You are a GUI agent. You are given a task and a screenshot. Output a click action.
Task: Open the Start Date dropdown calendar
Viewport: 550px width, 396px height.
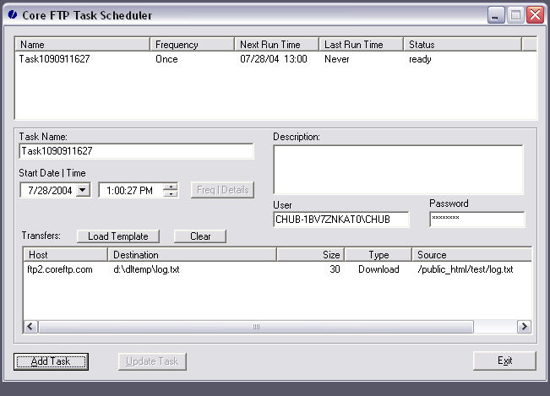(x=83, y=191)
